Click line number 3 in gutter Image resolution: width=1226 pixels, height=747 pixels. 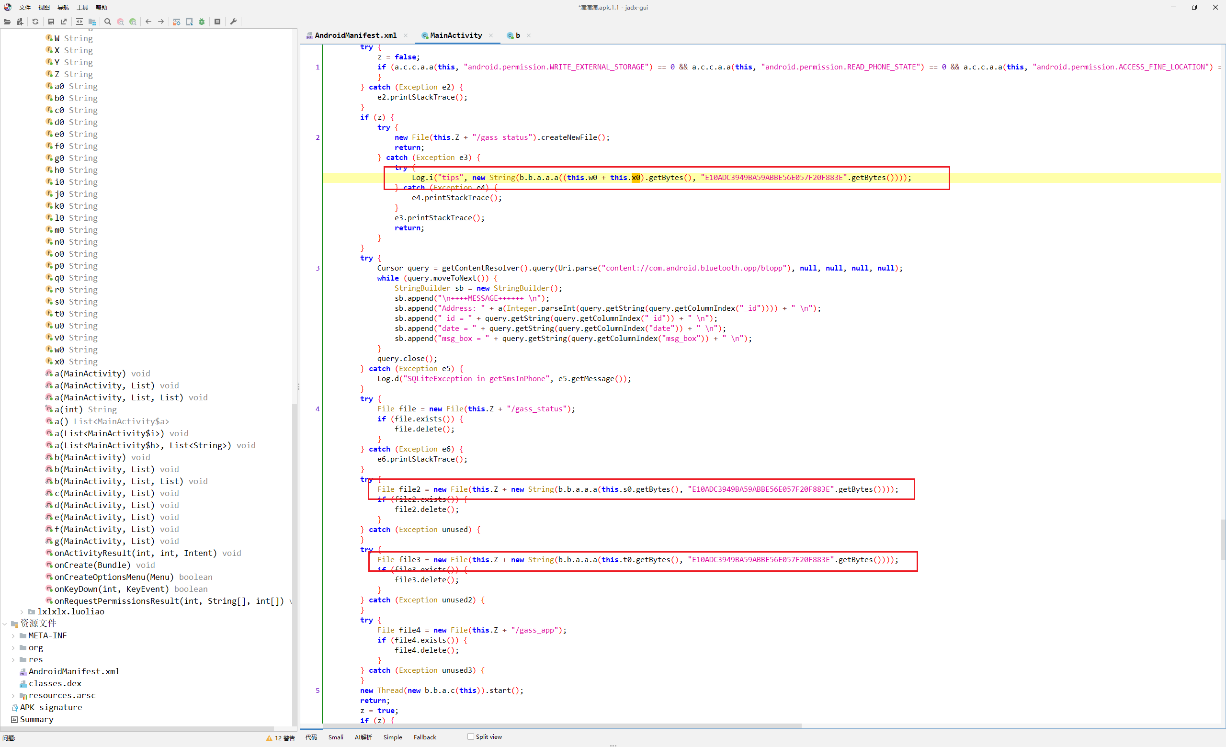[318, 268]
